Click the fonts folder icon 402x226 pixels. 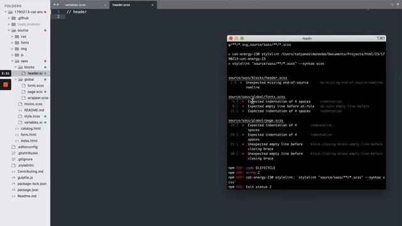pos(17,43)
